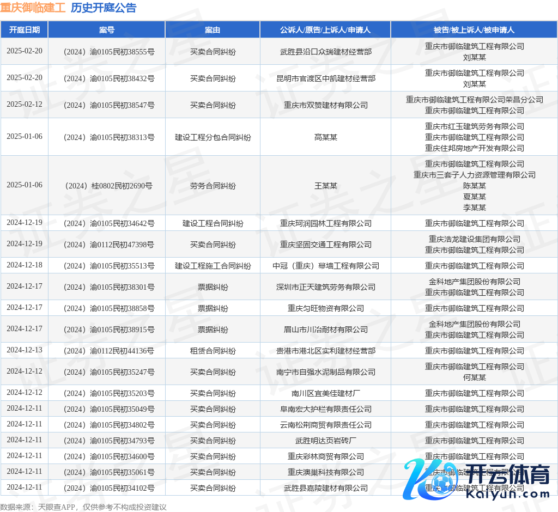
Task: Click defendant 重庆佳邦房地产开发有限公司
Action: coord(474,148)
